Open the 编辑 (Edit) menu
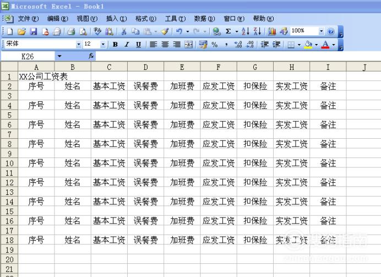Viewport: 381px width, 277px height. (58, 19)
